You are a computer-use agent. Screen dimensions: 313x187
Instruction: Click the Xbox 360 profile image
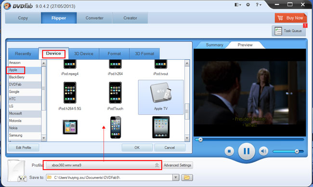[x=17, y=171]
